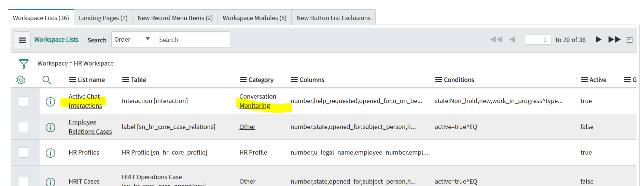This screenshot has width=643, height=186.
Task: Open the HR Profiles list link
Action: 84,153
